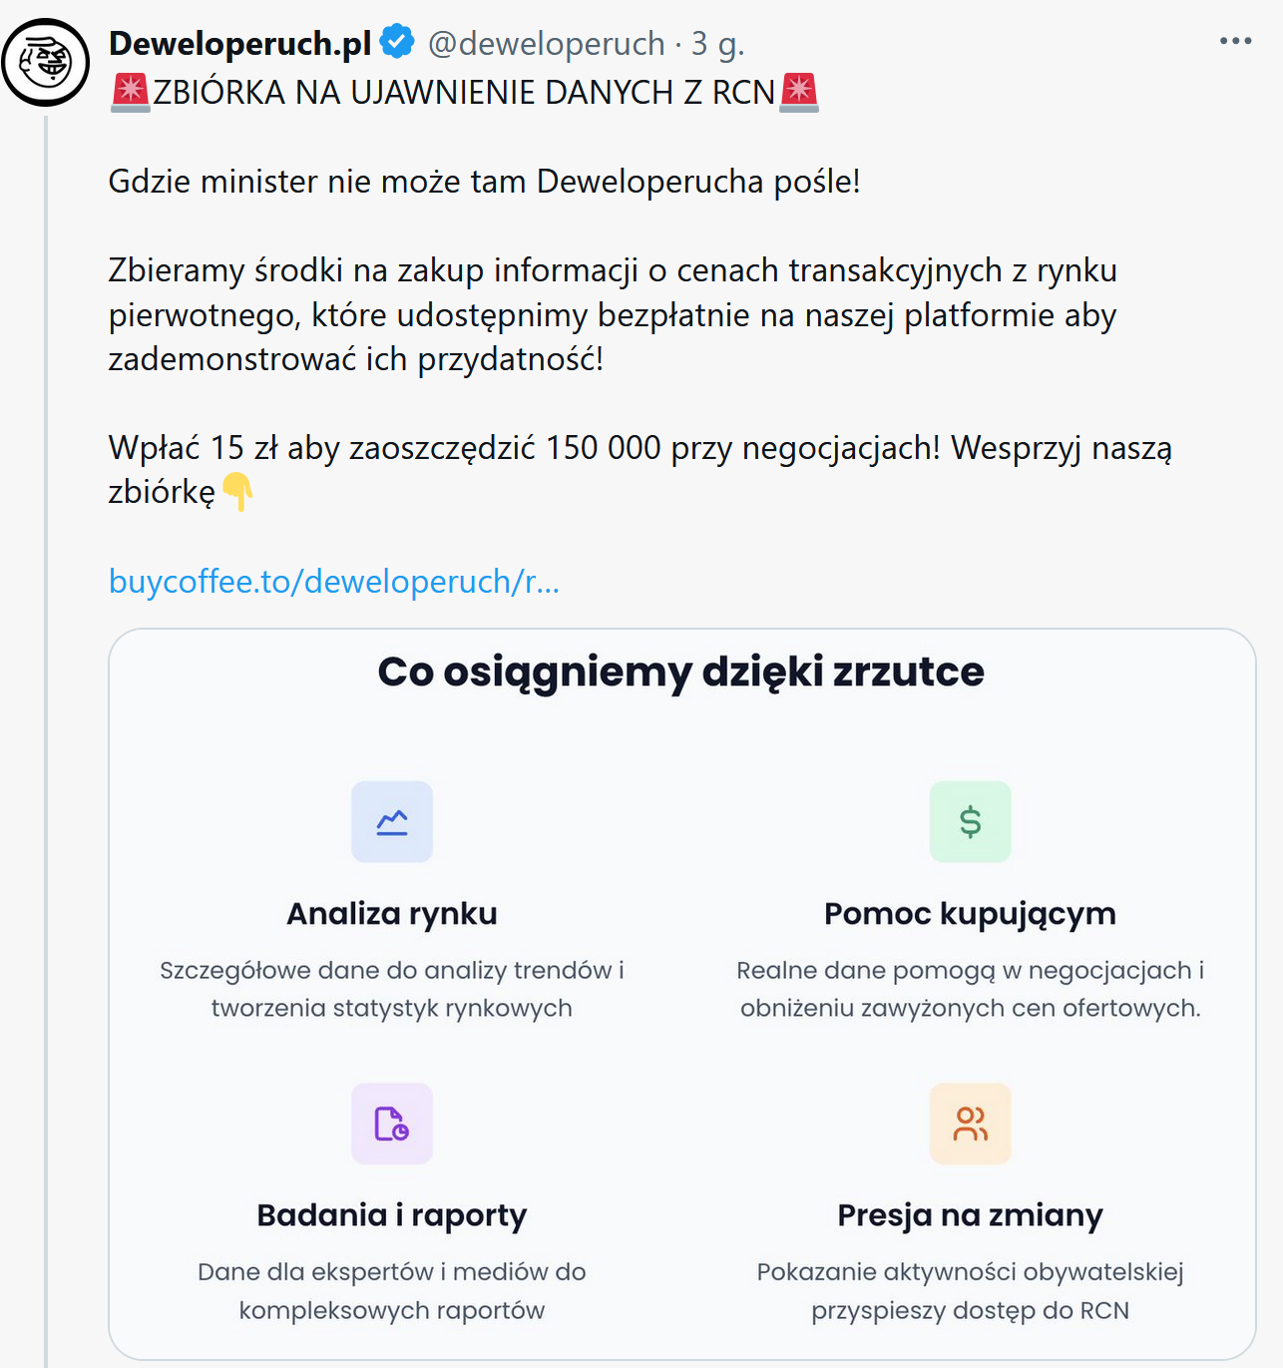Click the "Analiza rynku" title
This screenshot has height=1368, width=1283.
pyautogui.click(x=392, y=913)
